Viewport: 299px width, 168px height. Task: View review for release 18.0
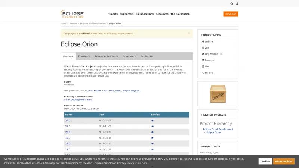coord(152,144)
